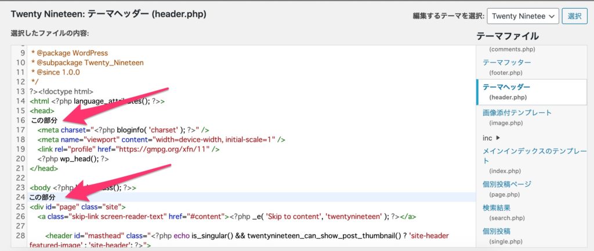Open the テーマフッター file link

coord(506,62)
